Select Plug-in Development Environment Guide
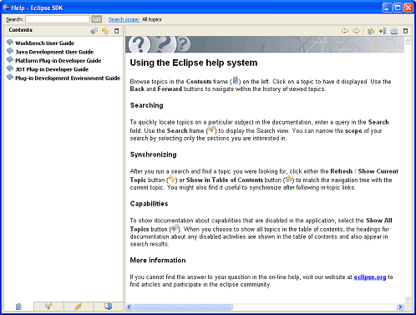This screenshot has width=416, height=315. coord(68,79)
